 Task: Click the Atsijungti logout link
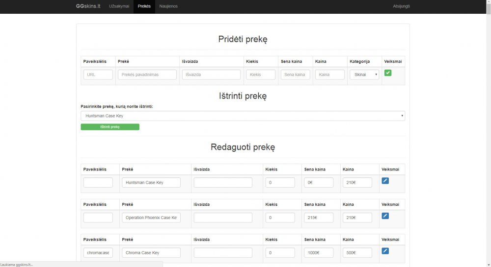[401, 6]
